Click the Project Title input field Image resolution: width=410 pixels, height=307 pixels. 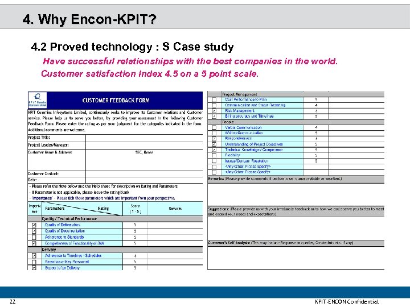(x=144, y=138)
